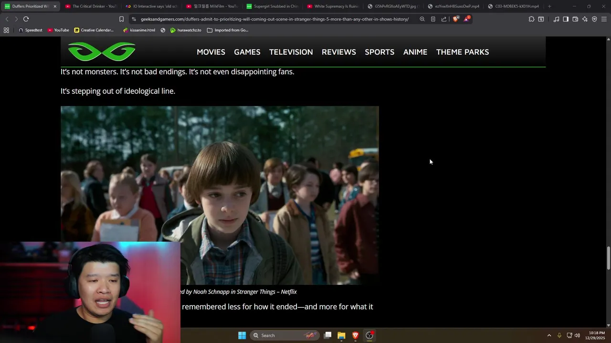Go to the TELEVISION section
Viewport: 611px width, 343px height.
coord(291,52)
